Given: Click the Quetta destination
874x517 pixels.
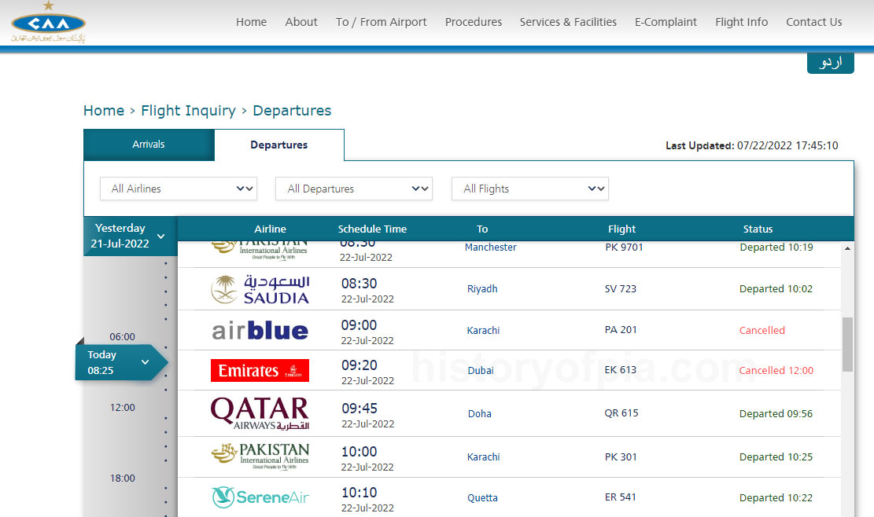Looking at the screenshot, I should (482, 498).
